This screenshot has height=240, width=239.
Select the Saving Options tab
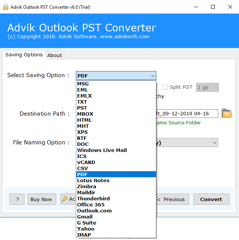click(24, 55)
